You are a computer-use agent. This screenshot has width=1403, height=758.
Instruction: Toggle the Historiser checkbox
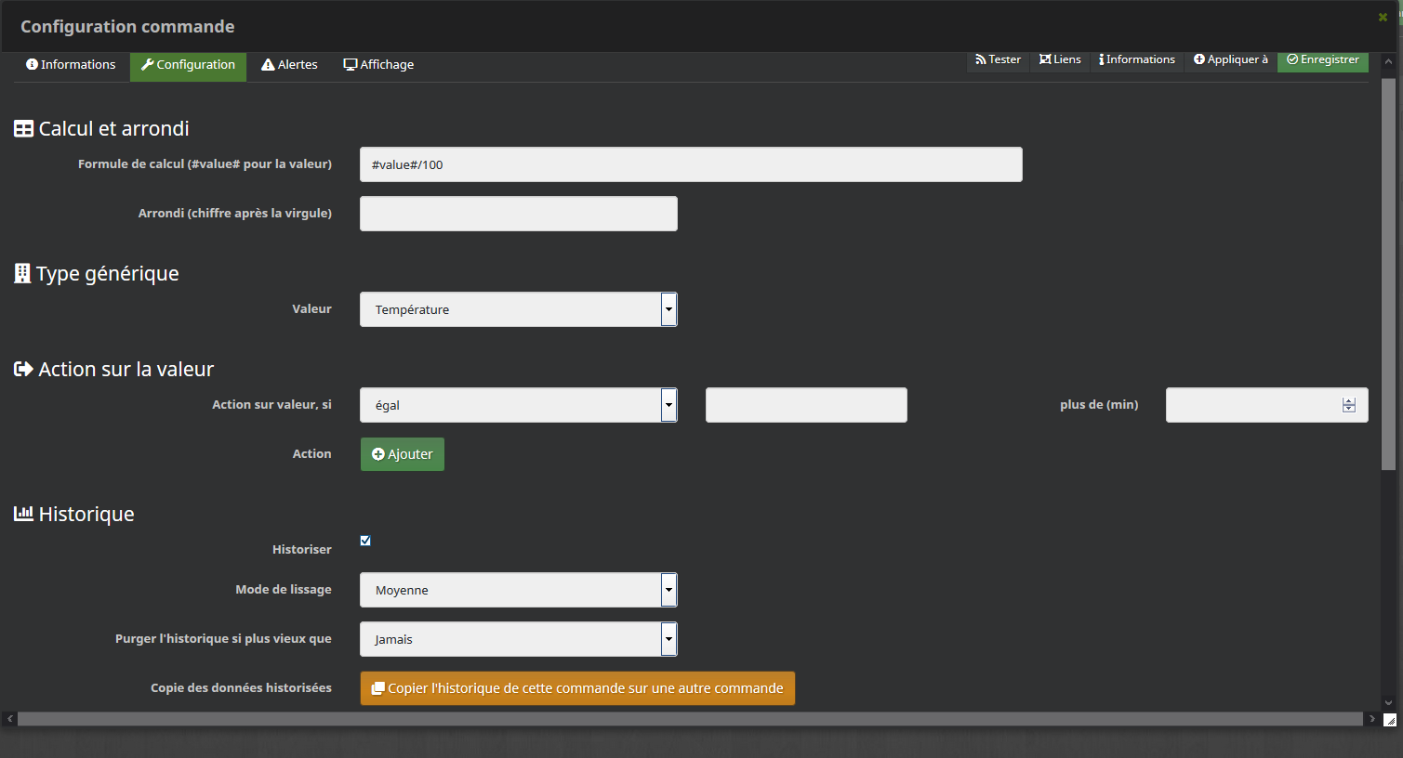click(365, 541)
